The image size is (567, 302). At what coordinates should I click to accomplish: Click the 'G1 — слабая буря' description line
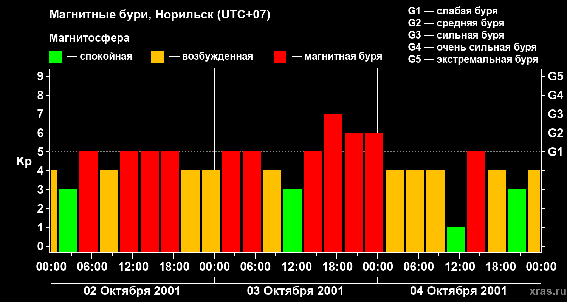click(453, 11)
